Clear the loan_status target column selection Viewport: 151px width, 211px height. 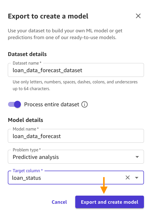(128, 177)
